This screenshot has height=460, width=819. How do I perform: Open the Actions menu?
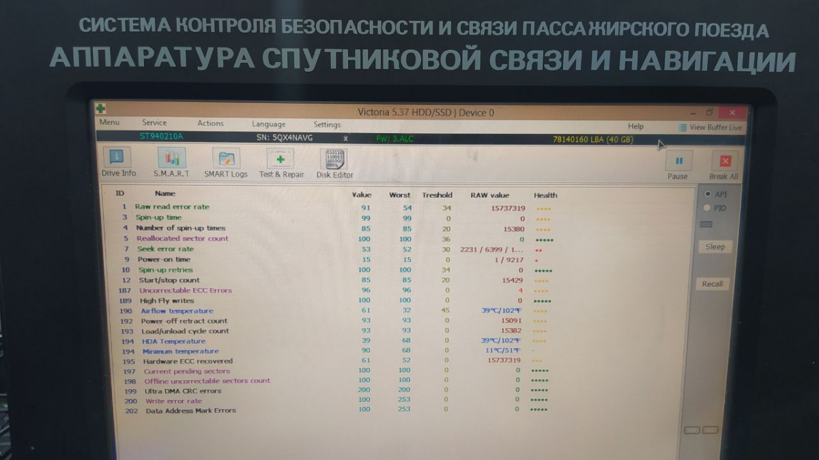[x=210, y=124]
